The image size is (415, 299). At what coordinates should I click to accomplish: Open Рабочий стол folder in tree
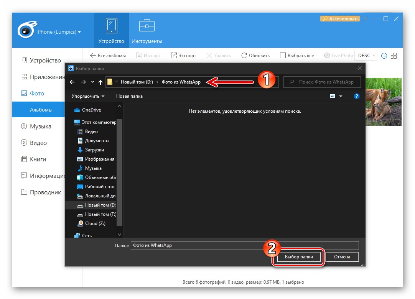tap(96, 187)
